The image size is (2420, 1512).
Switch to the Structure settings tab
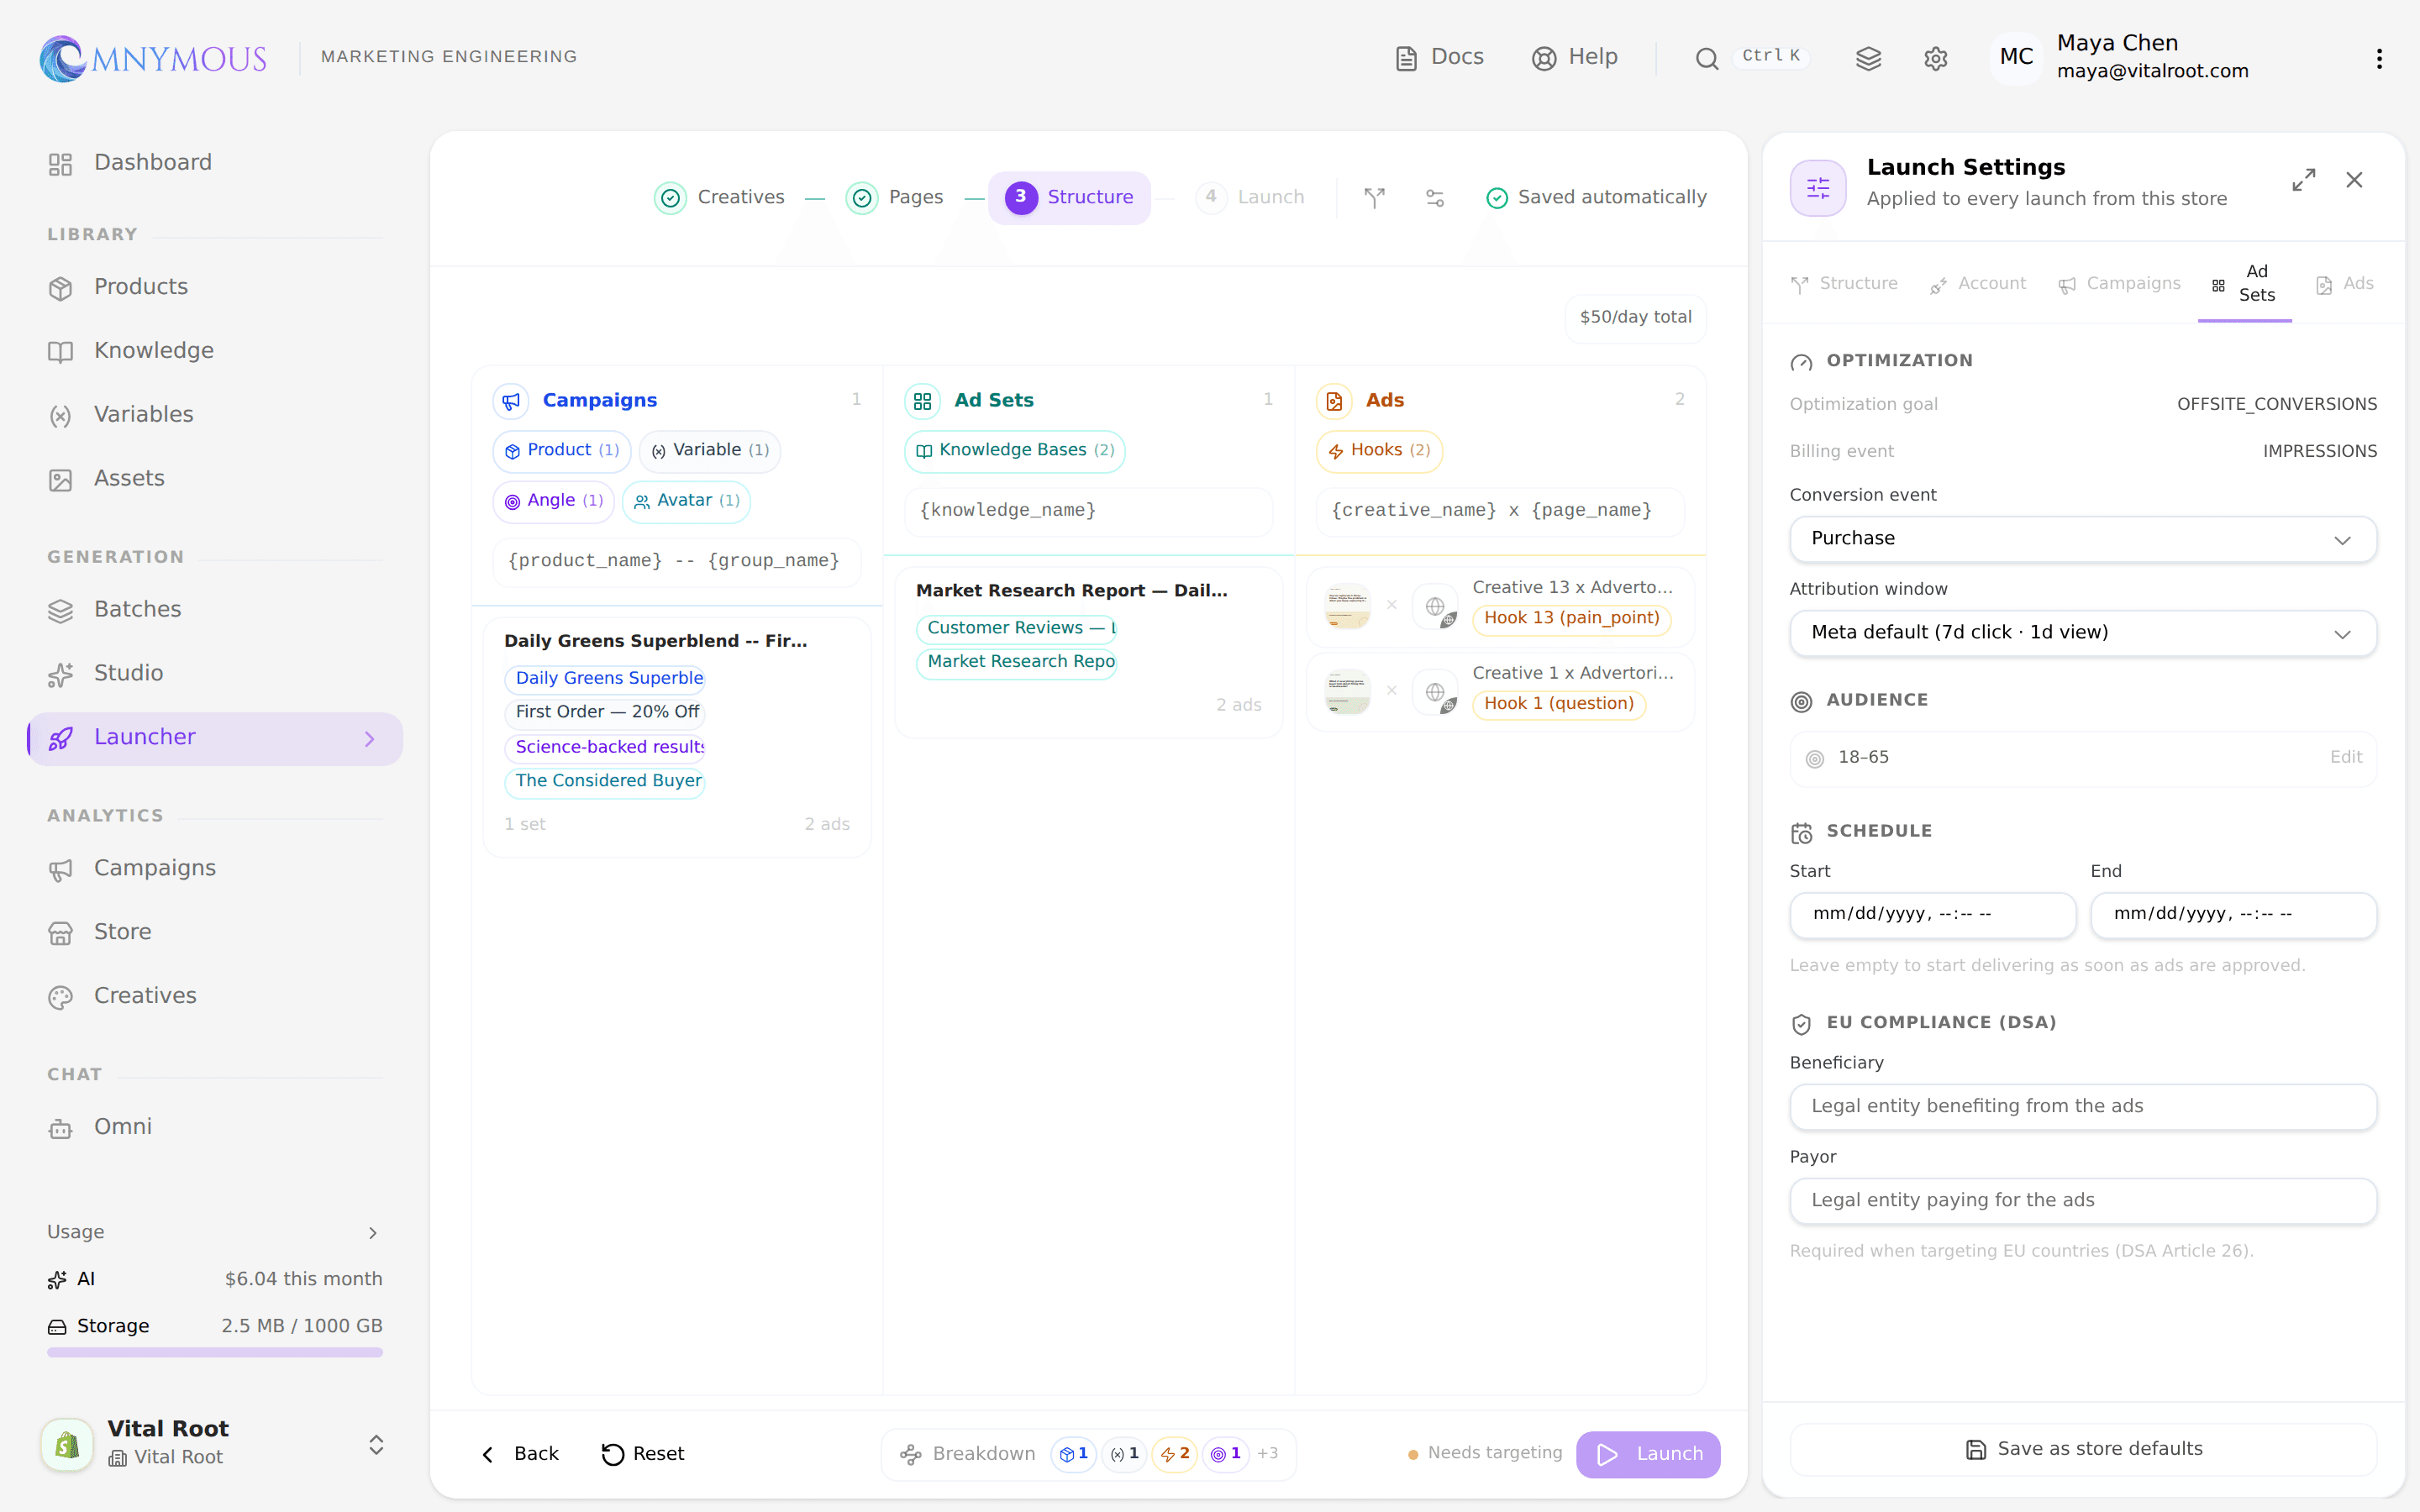coord(1844,284)
